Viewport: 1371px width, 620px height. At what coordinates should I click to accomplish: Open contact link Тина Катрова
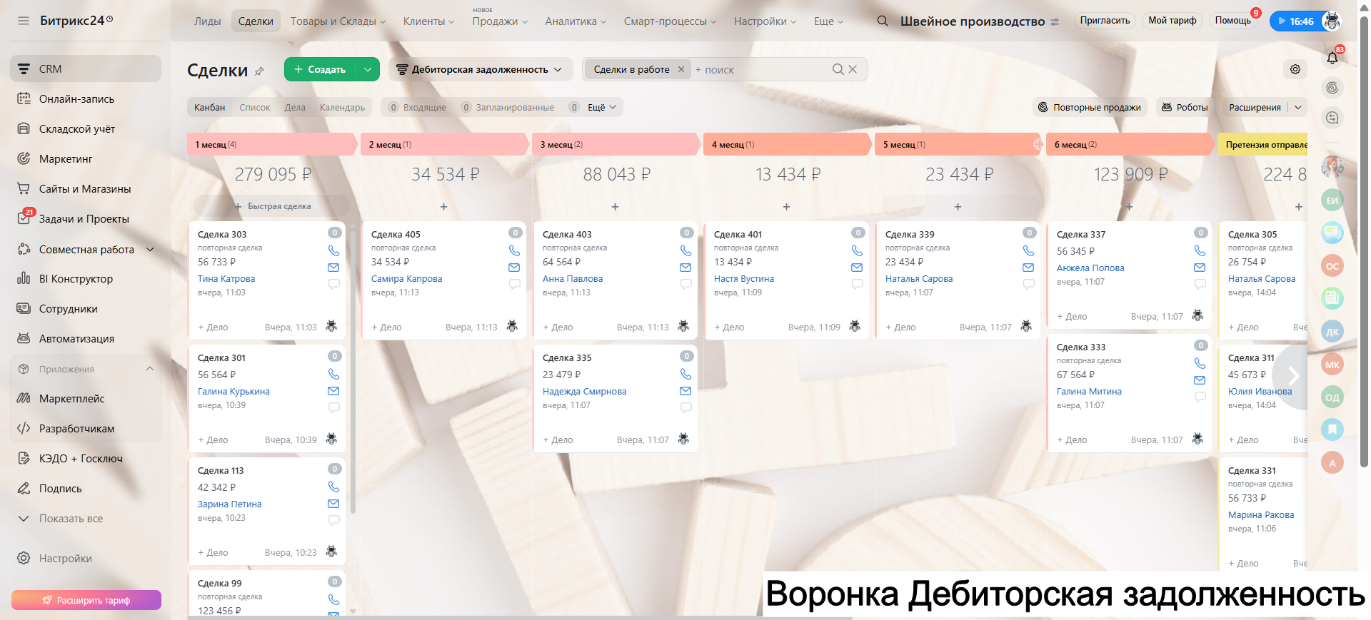click(226, 279)
